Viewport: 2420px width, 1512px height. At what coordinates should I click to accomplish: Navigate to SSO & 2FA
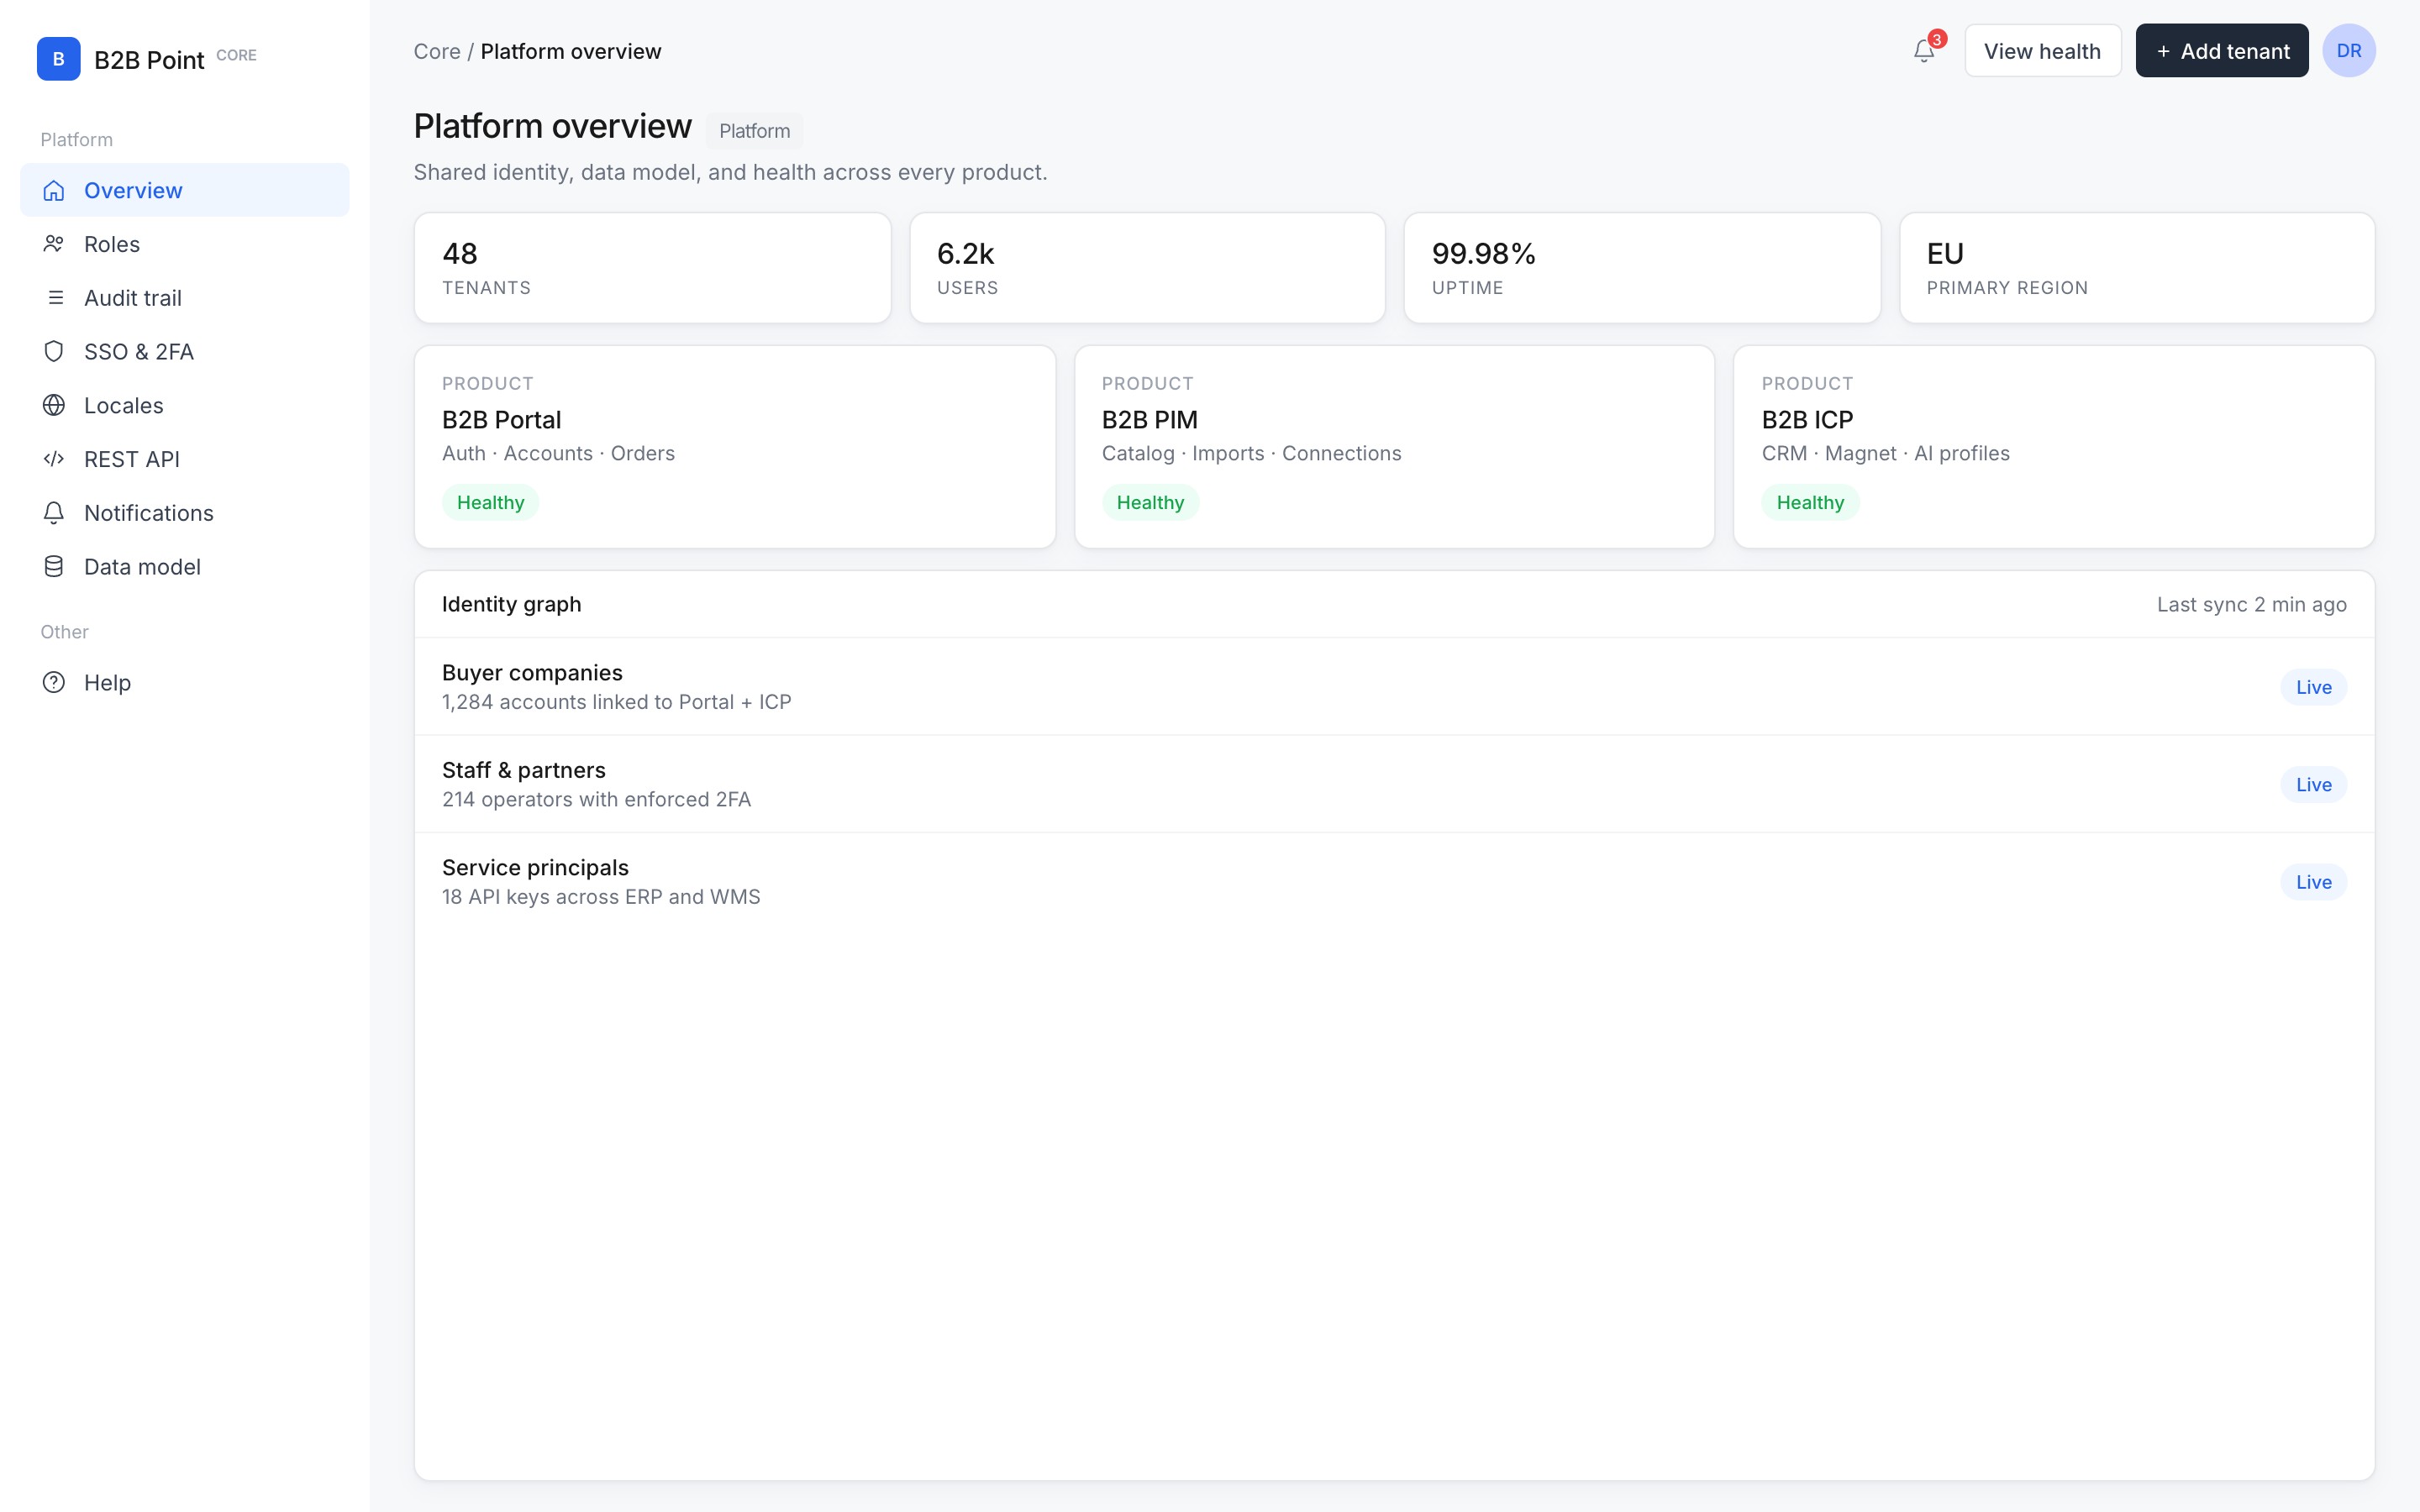[185, 352]
